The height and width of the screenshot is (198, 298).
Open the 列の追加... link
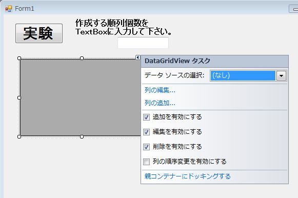tap(160, 103)
